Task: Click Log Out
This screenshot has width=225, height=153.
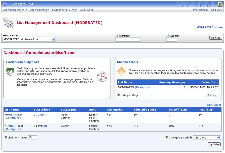Action: pos(216,10)
